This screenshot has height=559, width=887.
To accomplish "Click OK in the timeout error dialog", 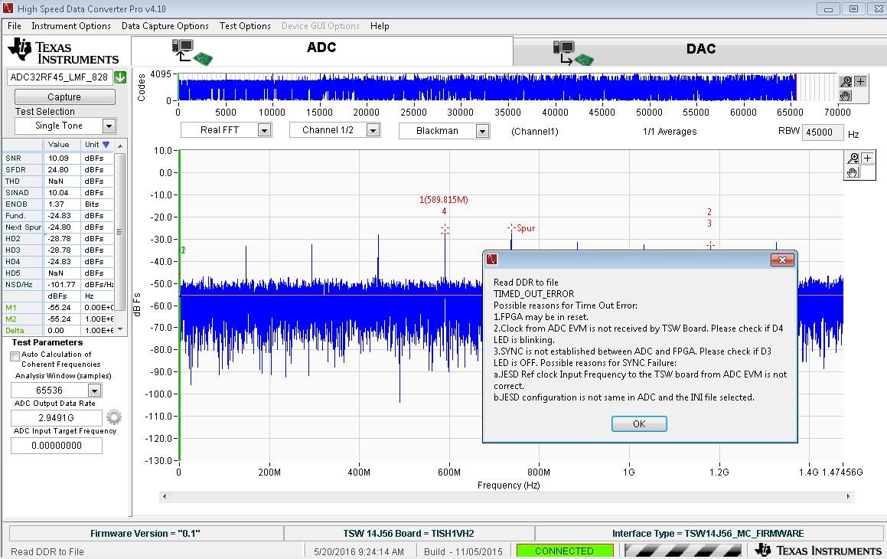I will click(x=639, y=423).
